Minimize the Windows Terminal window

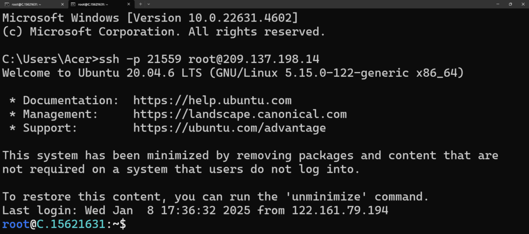(x=498, y=4)
